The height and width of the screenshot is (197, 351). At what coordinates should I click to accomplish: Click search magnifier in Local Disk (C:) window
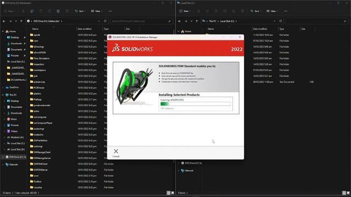click(345, 21)
